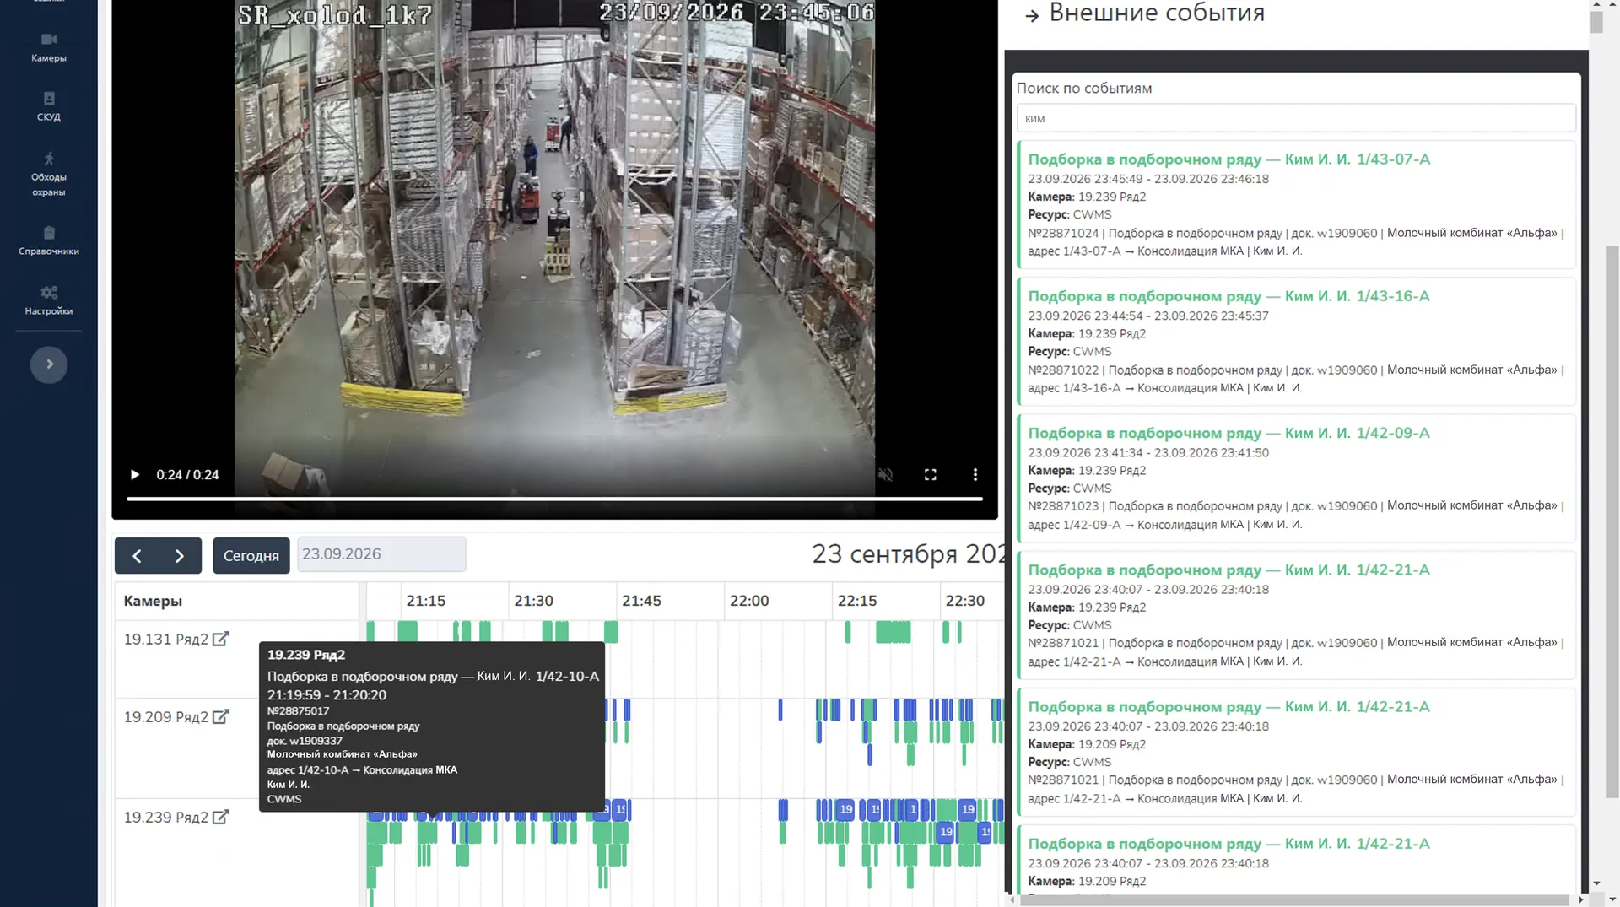The height and width of the screenshot is (907, 1620).
Task: Open the Камеры sidebar section
Action: click(48, 47)
